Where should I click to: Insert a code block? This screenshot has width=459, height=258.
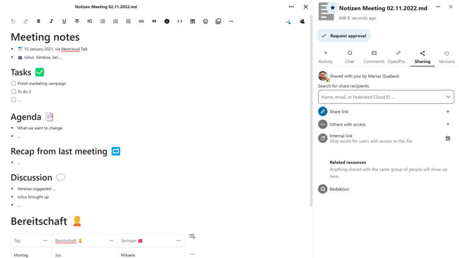click(x=180, y=21)
